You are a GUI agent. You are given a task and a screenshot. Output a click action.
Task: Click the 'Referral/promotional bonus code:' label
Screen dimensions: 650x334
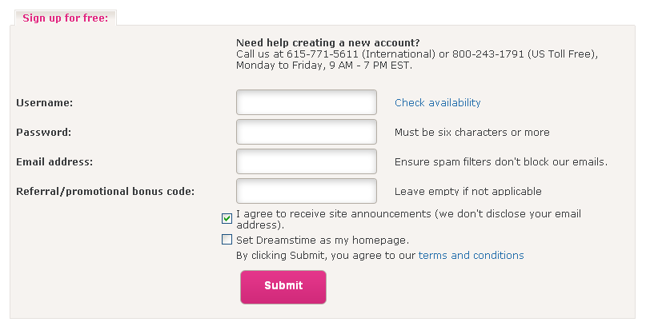(x=105, y=192)
